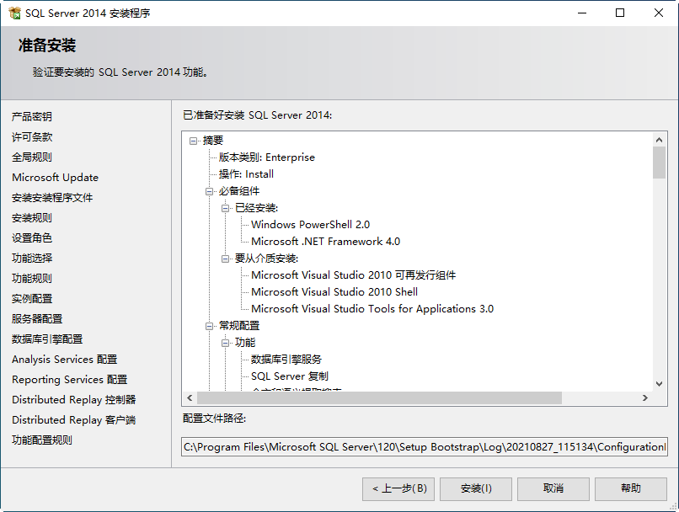The width and height of the screenshot is (679, 512).
Task: Select 功能配置规则 step in the sidebar
Action: (x=41, y=440)
